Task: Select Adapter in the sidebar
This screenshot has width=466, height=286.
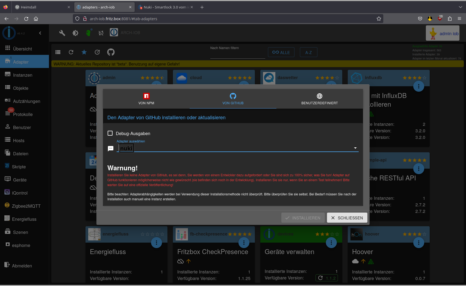Action: pos(25,62)
